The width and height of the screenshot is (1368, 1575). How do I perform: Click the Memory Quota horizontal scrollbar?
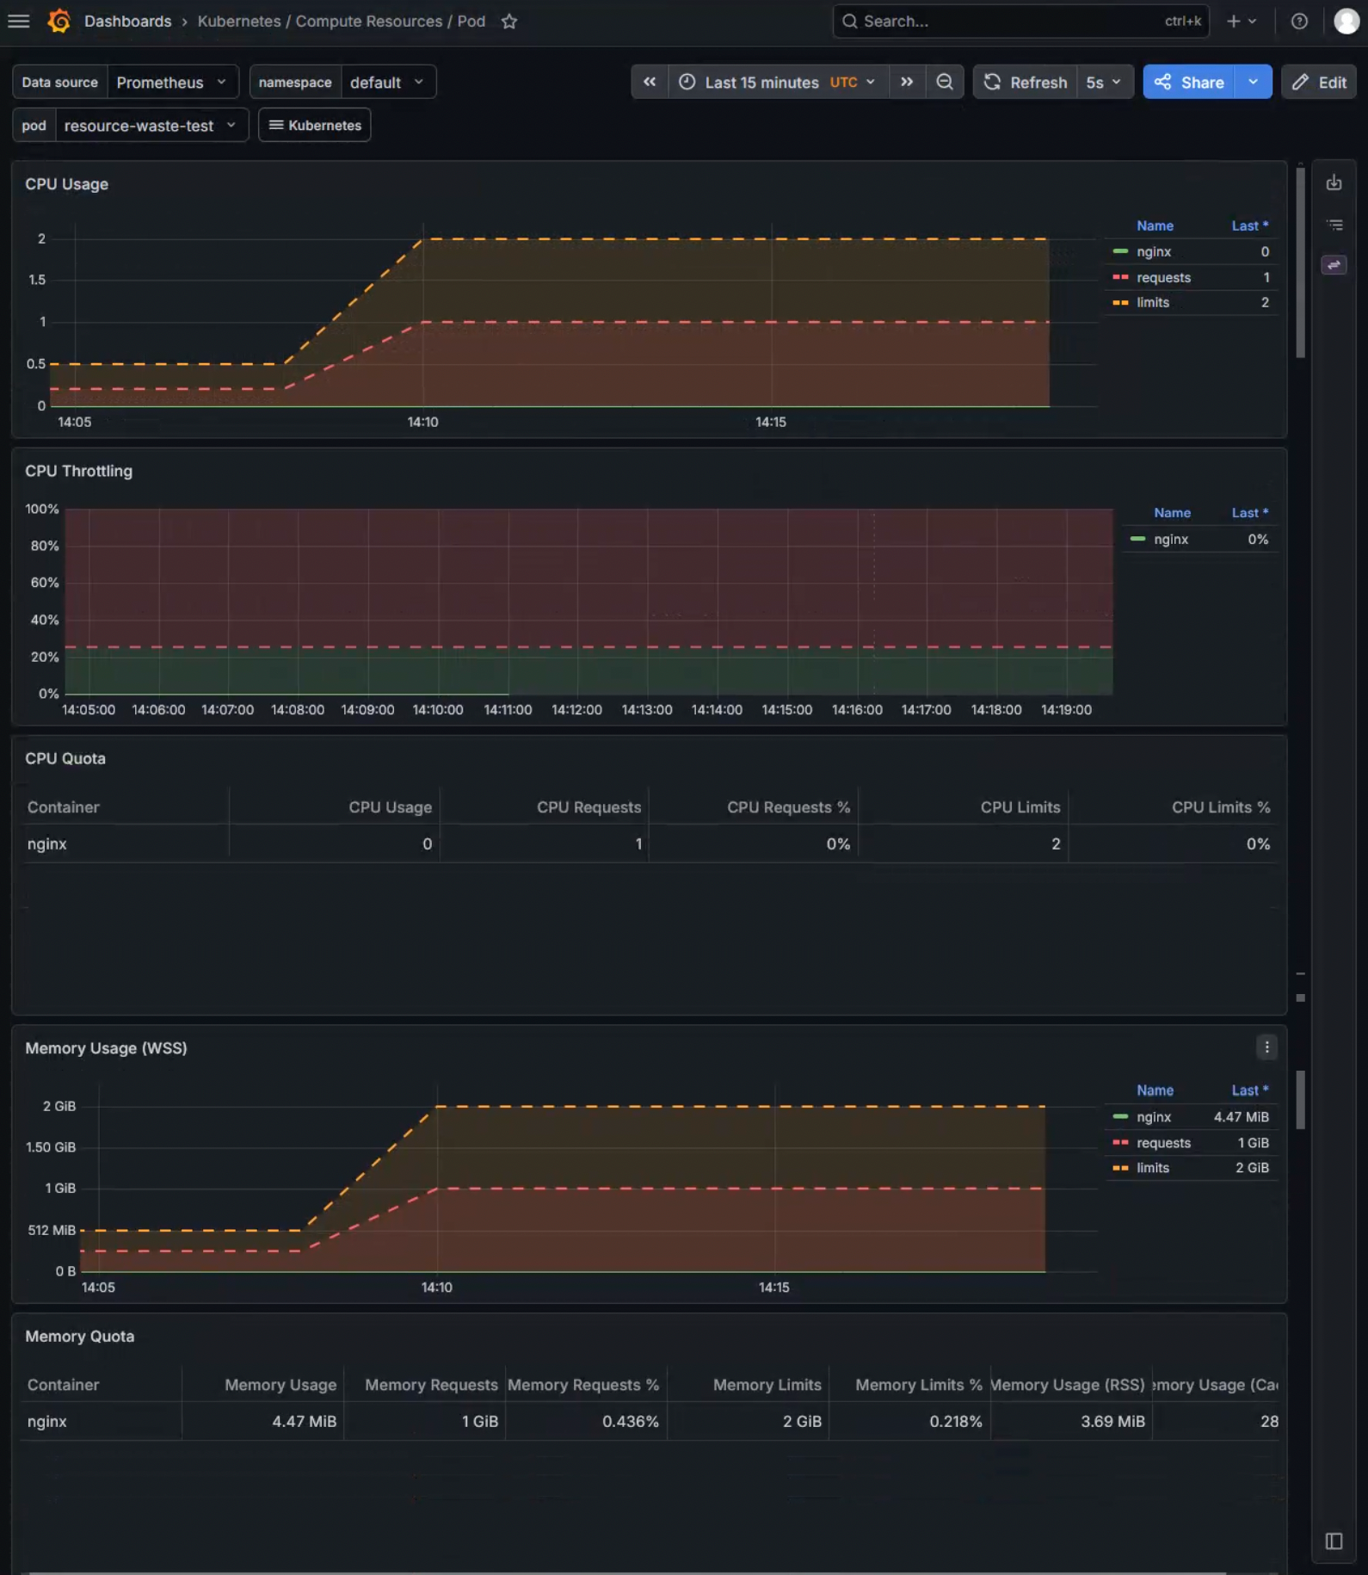tap(627, 1572)
